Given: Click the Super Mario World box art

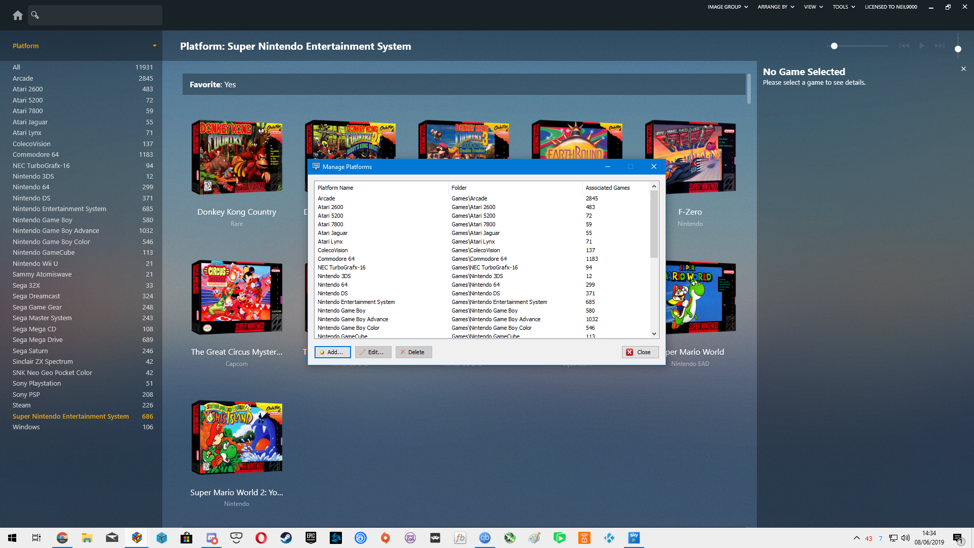Looking at the screenshot, I should click(701, 298).
